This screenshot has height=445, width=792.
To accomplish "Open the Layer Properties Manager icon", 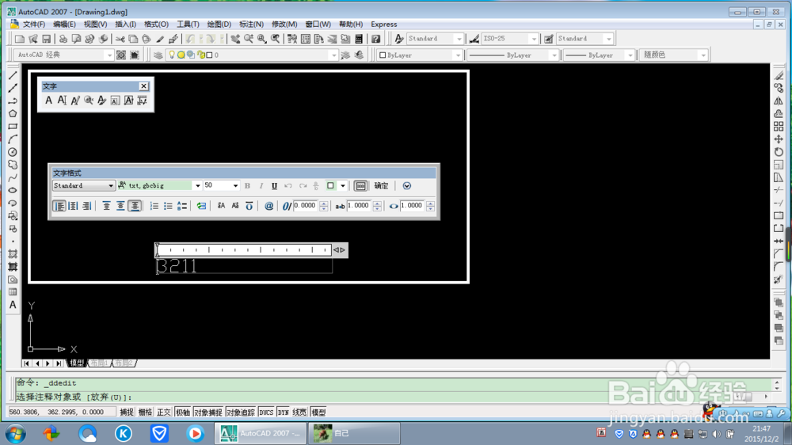I will 158,55.
